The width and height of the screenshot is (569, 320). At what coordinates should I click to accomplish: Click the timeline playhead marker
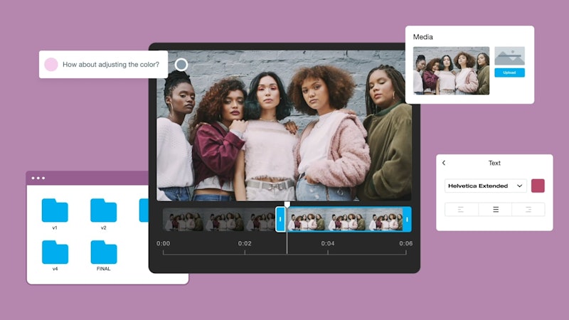click(287, 205)
